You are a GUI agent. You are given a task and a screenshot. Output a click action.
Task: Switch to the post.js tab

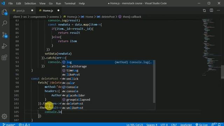(x=21, y=10)
